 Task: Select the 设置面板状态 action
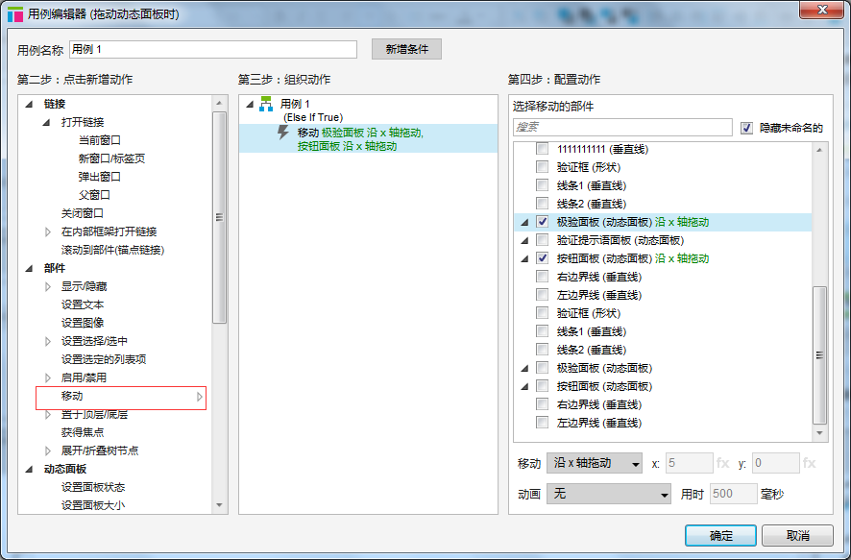pos(93,487)
